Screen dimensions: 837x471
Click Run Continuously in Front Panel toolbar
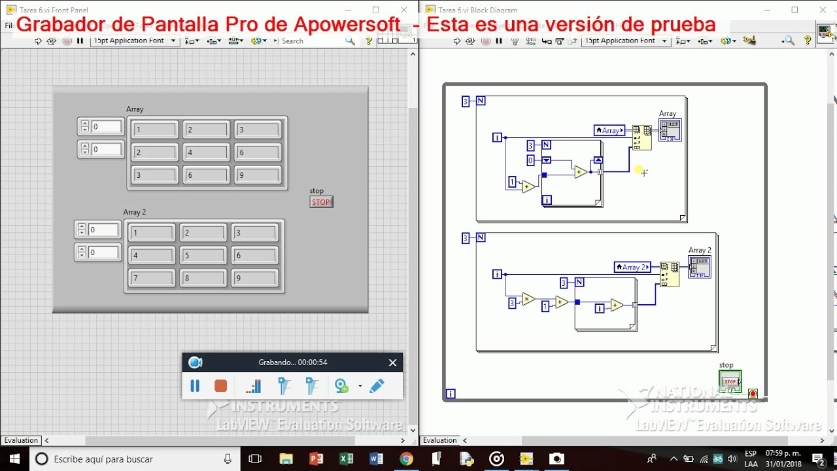[x=52, y=41]
